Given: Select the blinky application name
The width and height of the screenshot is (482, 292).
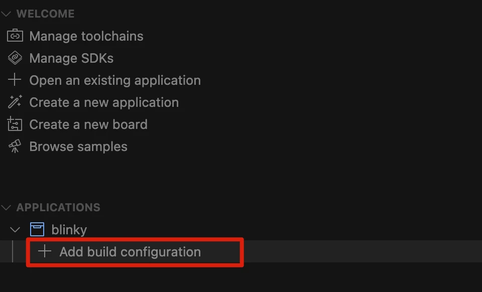Looking at the screenshot, I should tap(69, 230).
